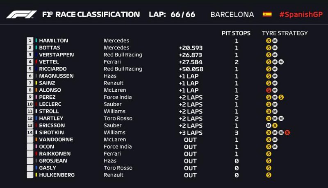The width and height of the screenshot is (328, 188).
Task: Click the F1 logo
Action: 22,15
